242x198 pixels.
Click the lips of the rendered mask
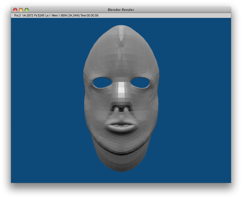(121, 126)
